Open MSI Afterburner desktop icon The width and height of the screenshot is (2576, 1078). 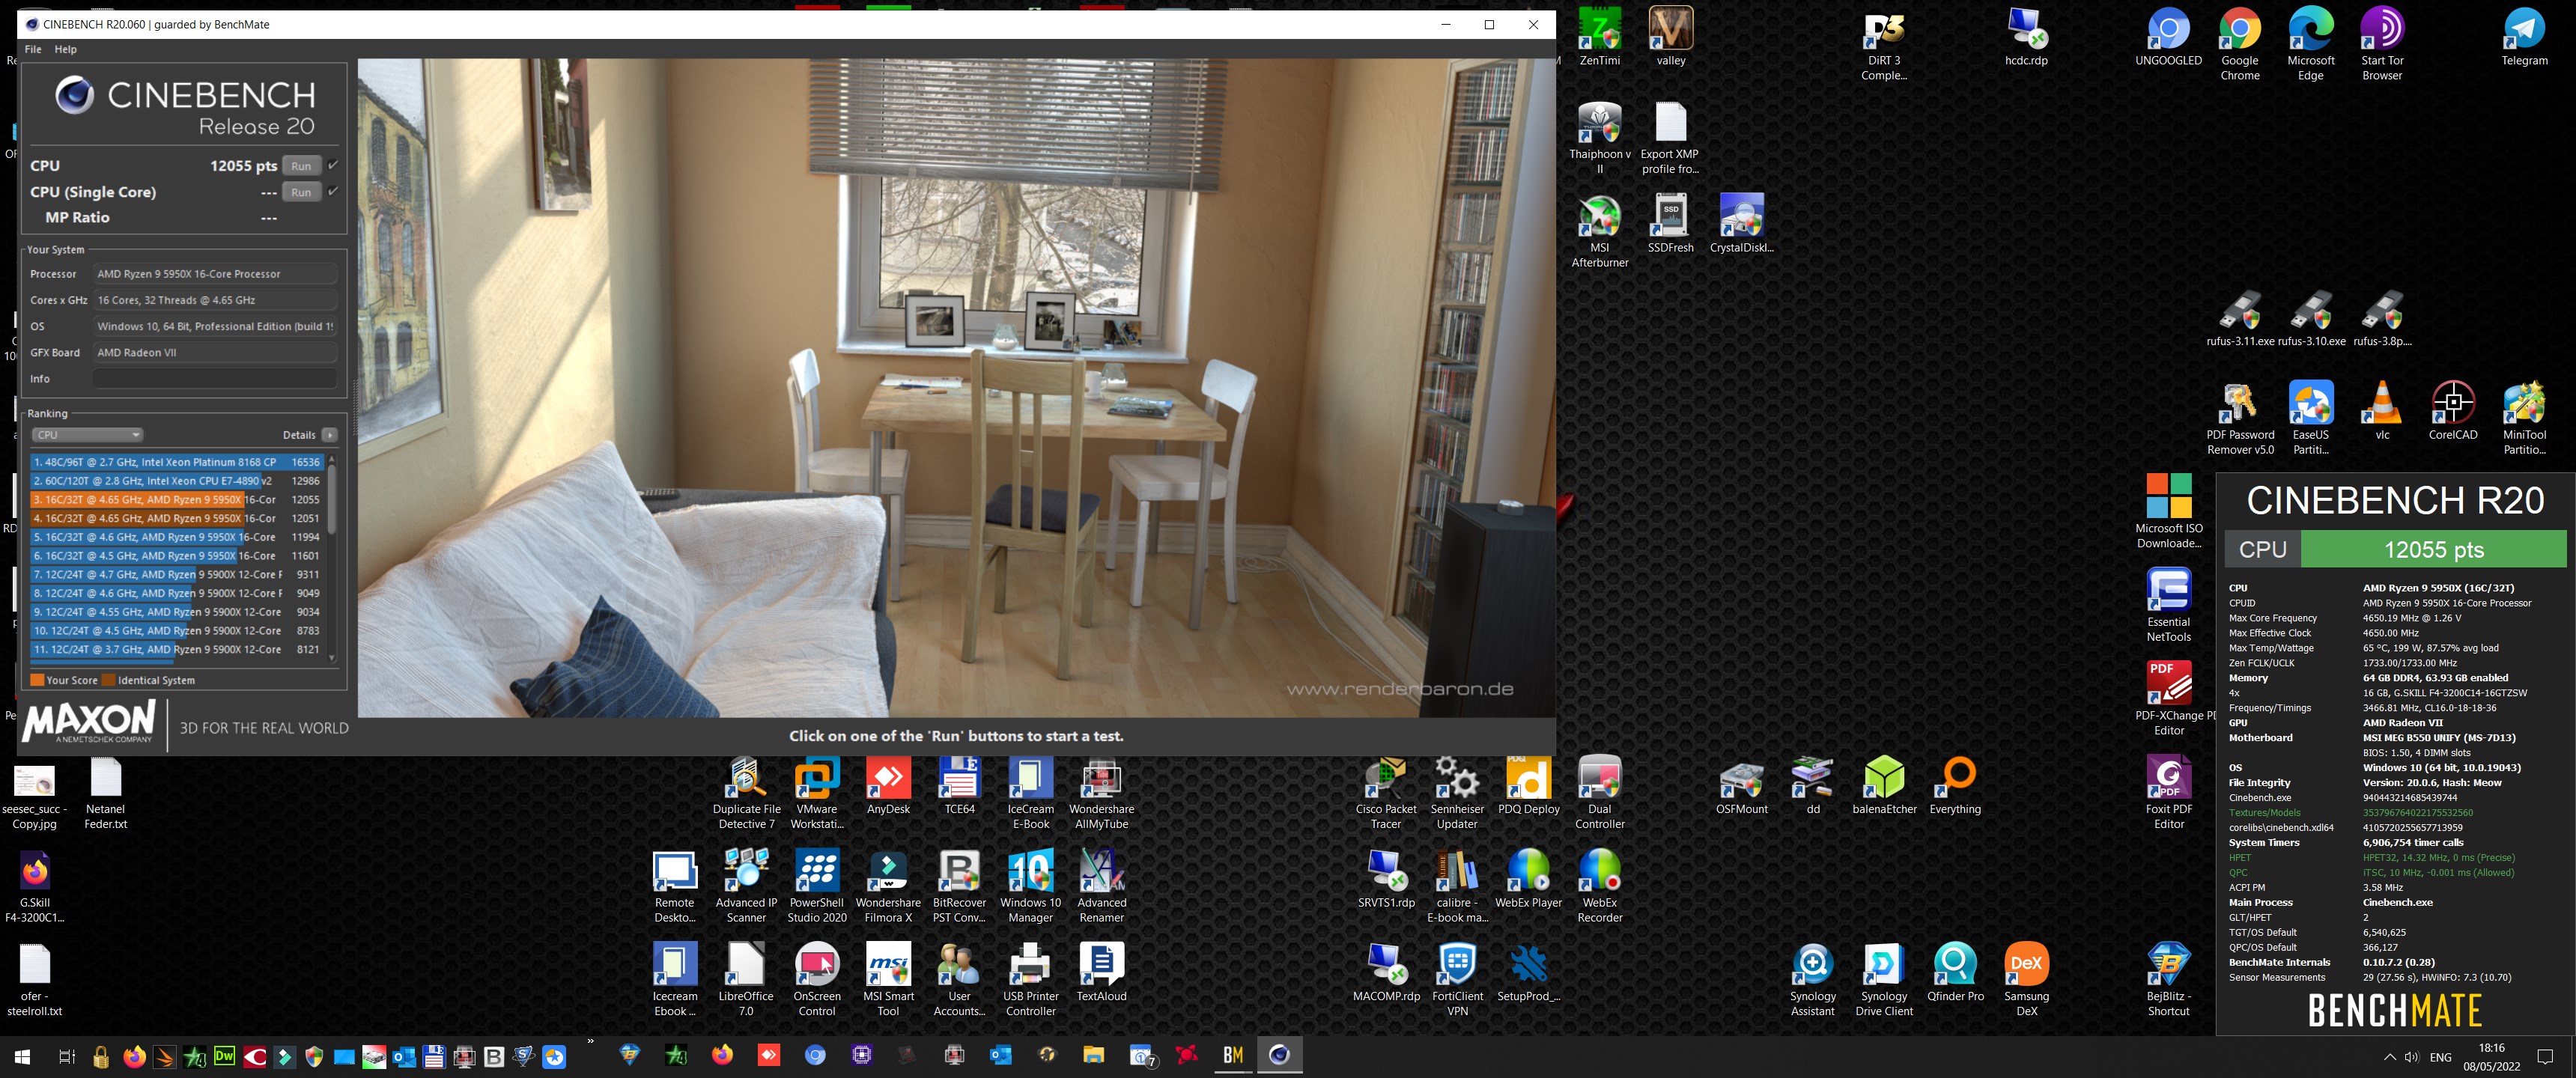pos(1599,232)
